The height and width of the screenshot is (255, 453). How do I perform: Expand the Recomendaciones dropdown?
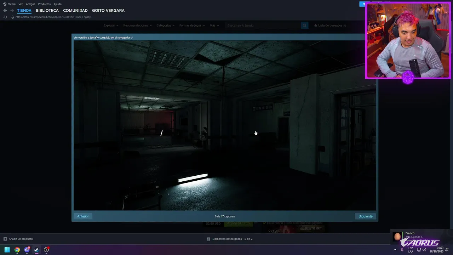(x=137, y=25)
